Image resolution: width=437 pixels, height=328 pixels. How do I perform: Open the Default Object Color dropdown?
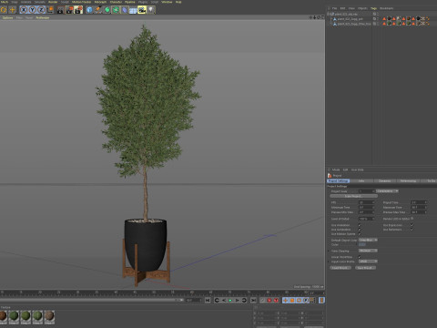point(368,240)
